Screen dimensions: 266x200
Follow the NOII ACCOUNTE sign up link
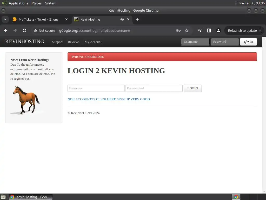coord(109,99)
